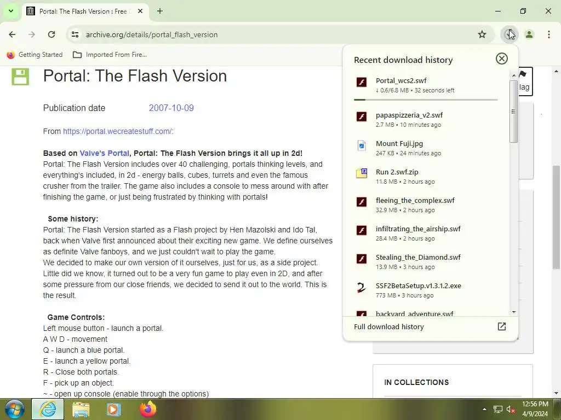
Task: Open Mount Fuji.jpg from downloads
Action: tap(426, 148)
